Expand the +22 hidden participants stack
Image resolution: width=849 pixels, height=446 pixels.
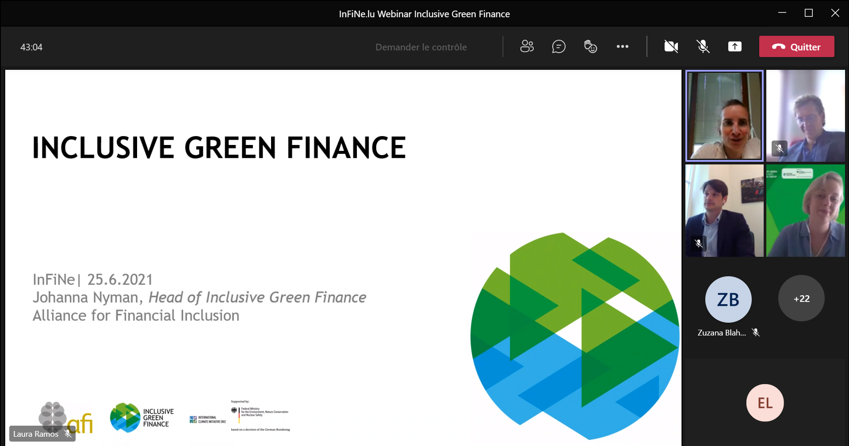coord(801,299)
